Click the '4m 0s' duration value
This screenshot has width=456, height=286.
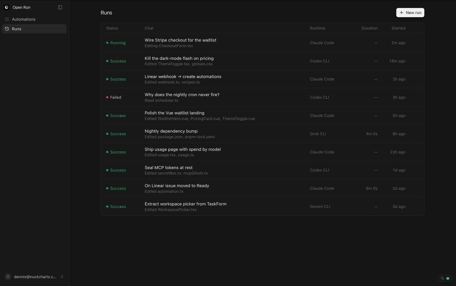pyautogui.click(x=372, y=134)
